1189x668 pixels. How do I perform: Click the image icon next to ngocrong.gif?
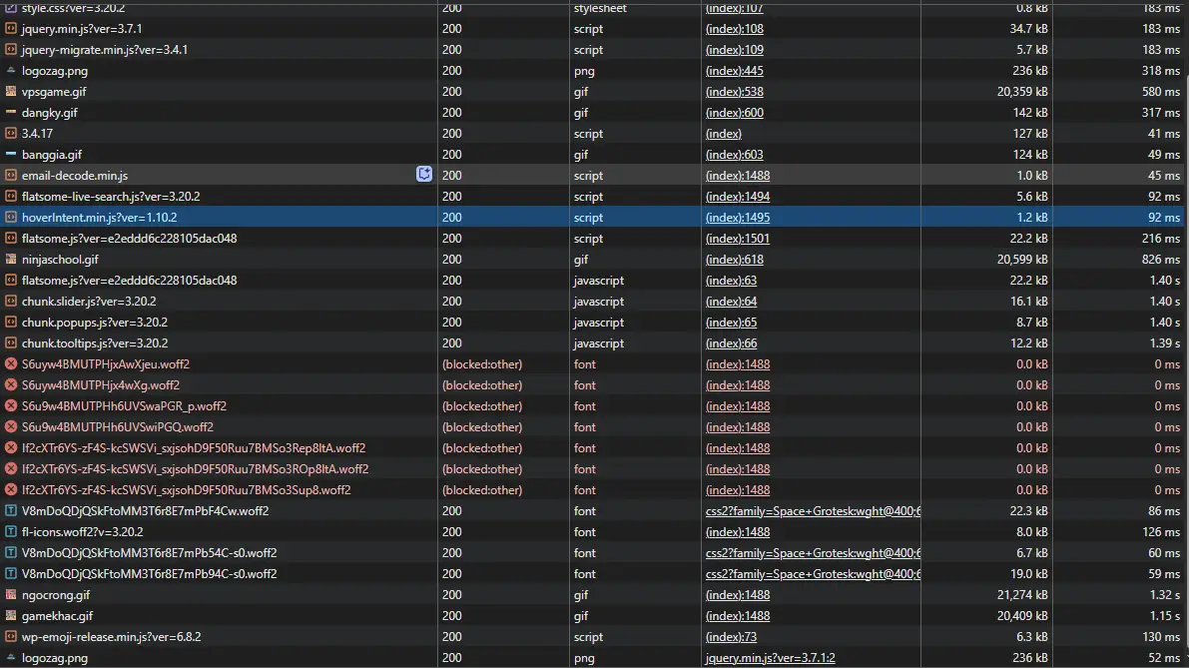(x=11, y=595)
